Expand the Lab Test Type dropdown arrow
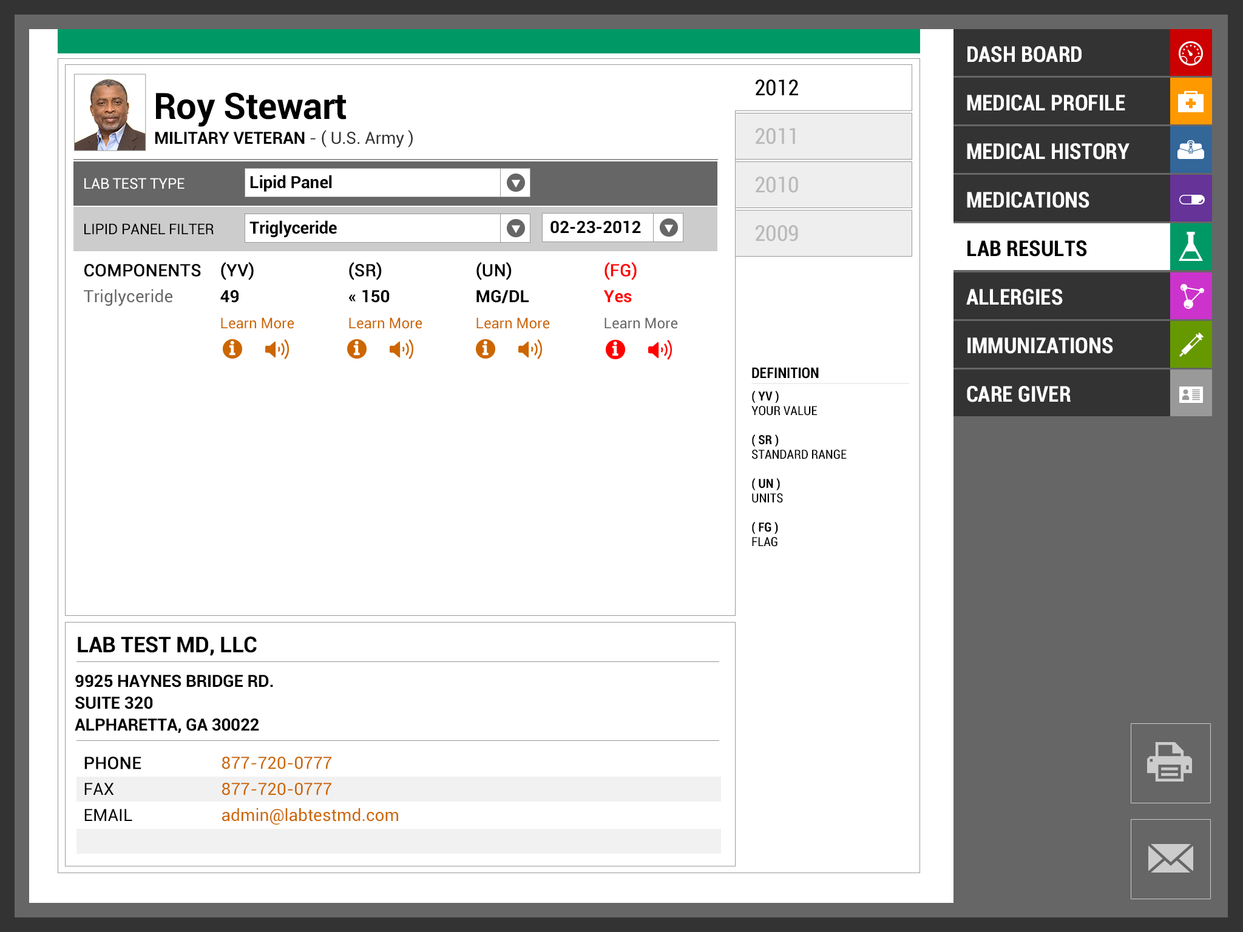This screenshot has width=1243, height=932. pyautogui.click(x=515, y=183)
